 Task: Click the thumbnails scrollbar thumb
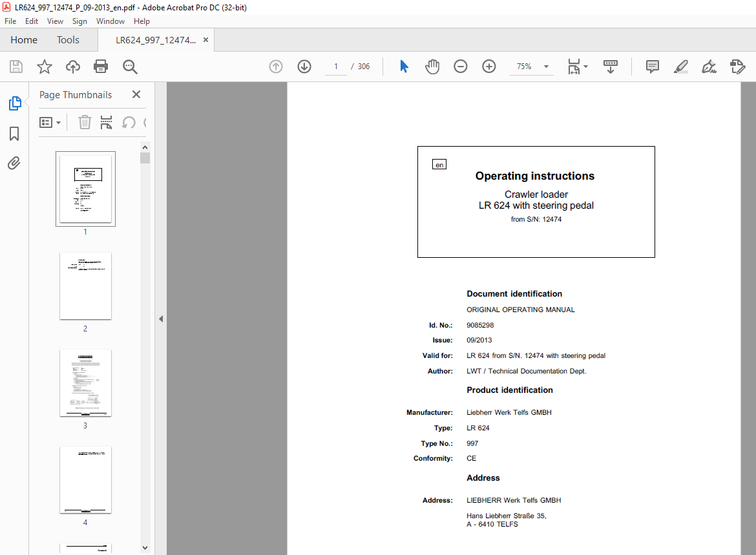point(145,158)
